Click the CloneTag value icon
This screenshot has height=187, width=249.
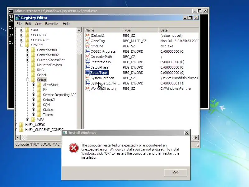point(88,41)
